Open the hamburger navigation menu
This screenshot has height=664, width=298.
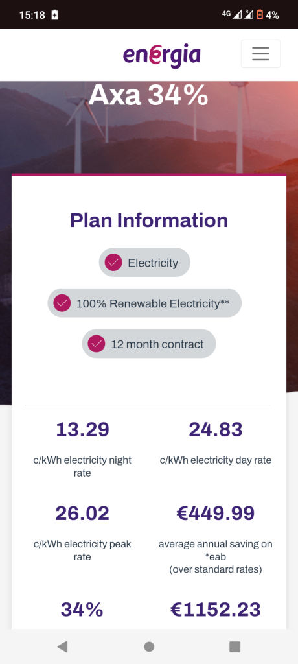260,54
